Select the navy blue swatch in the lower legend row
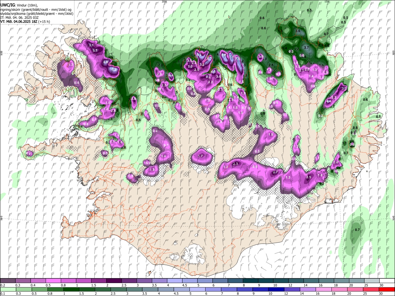 [x=276, y=289]
